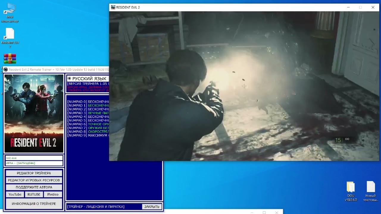The width and height of the screenshot is (381, 214).
Task: Maximize the partially visible bottom window
Action: tap(264, 212)
